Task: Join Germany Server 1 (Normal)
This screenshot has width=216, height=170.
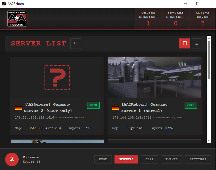Action: click(x=191, y=105)
